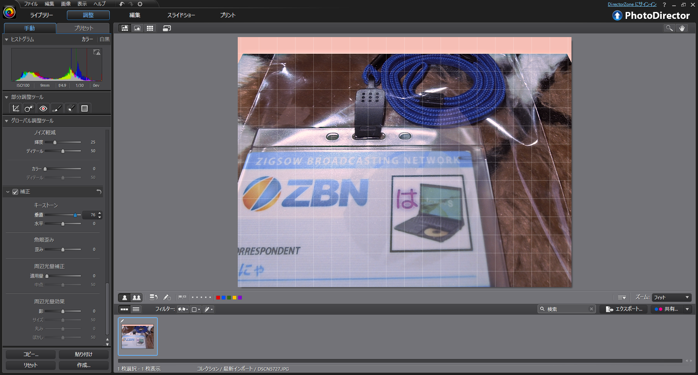Open the flag filter dropdown

[183, 309]
